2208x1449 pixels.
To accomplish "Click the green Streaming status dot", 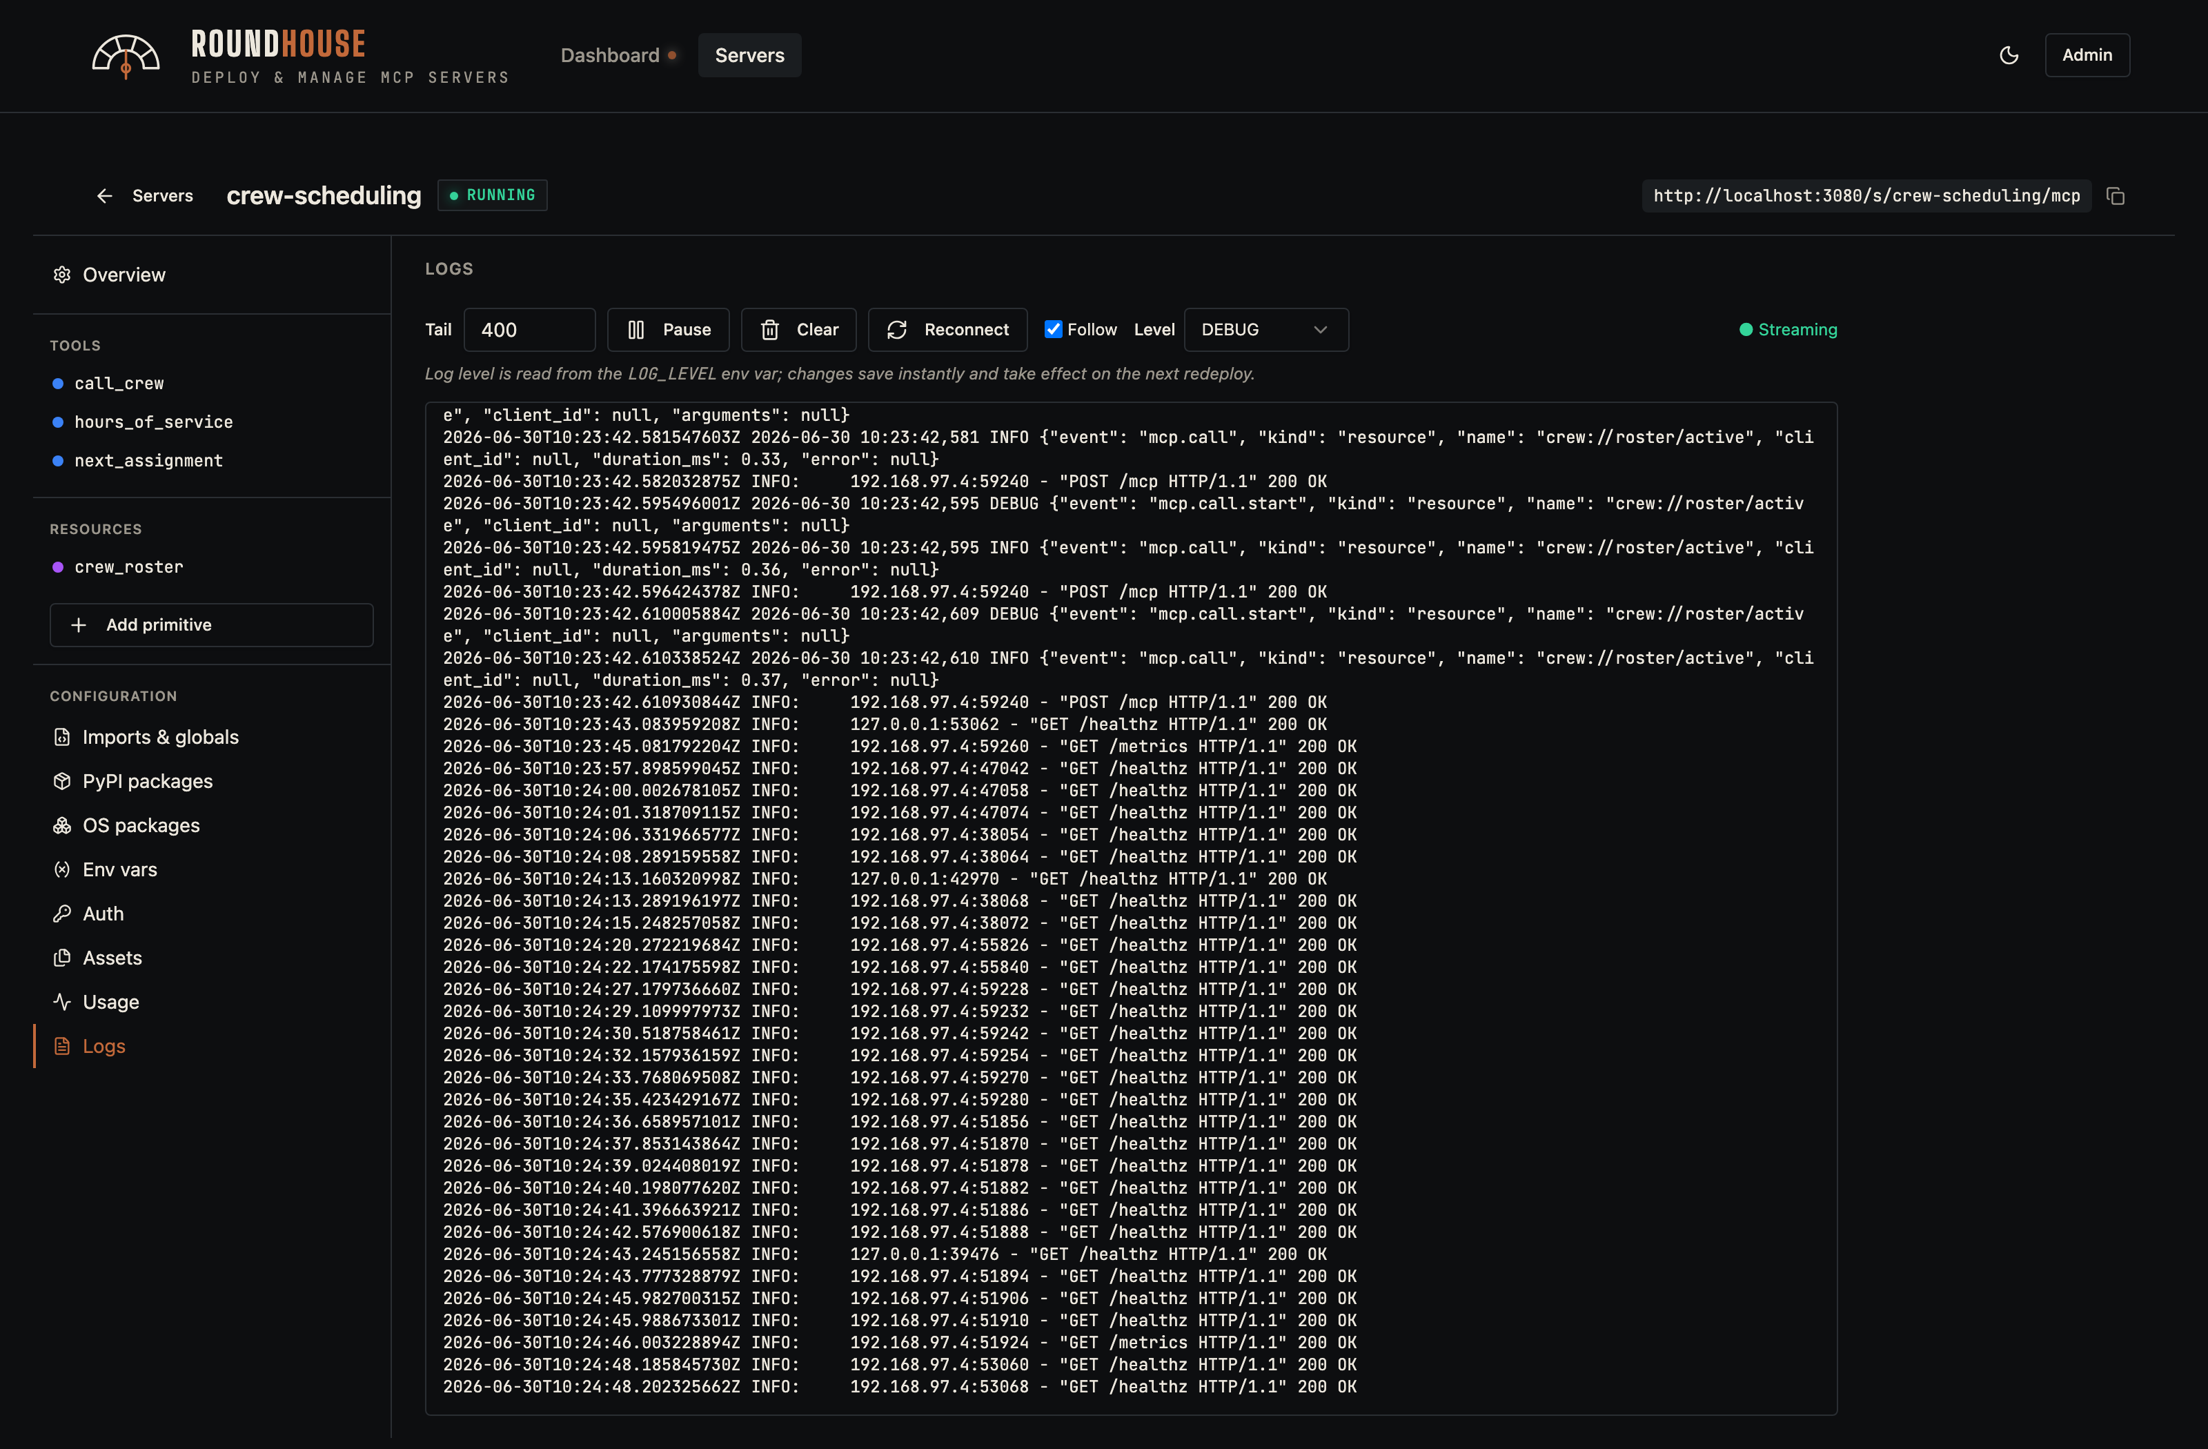I will [x=1746, y=329].
